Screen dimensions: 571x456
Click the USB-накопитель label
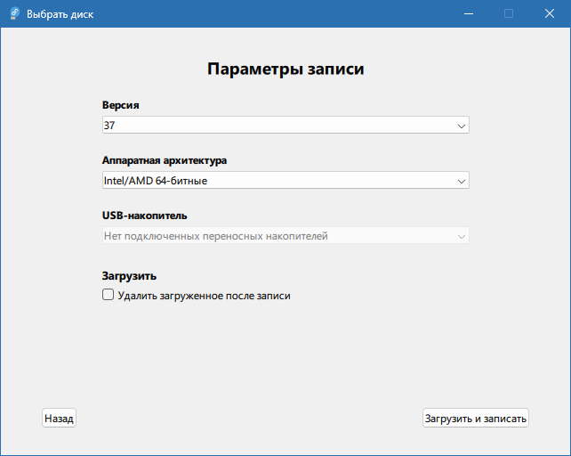[145, 216]
